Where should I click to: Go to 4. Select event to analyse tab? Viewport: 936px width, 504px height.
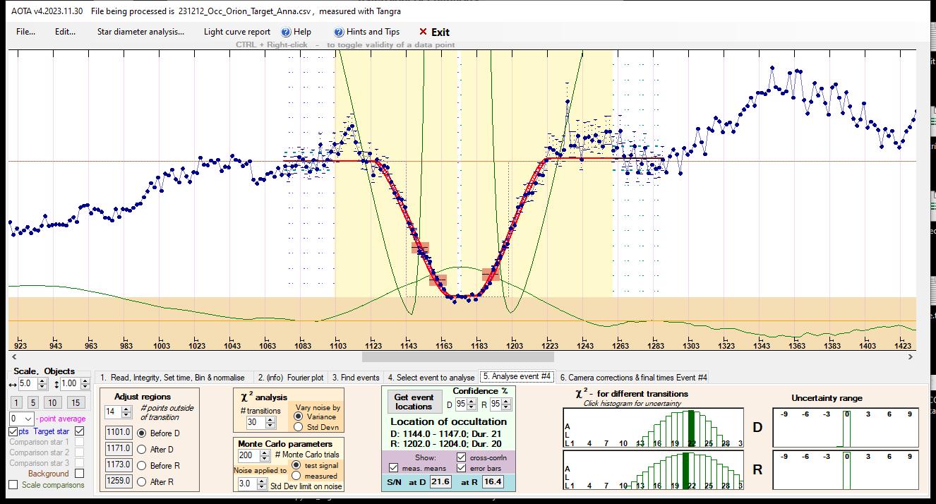(431, 378)
